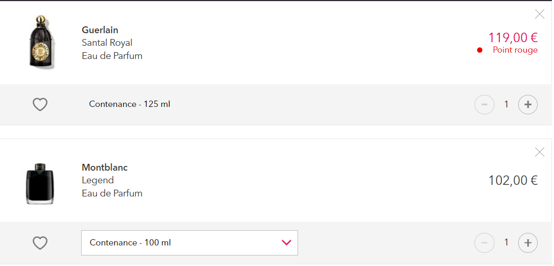
Task: Click the Montblanc brand name
Action: pos(105,167)
